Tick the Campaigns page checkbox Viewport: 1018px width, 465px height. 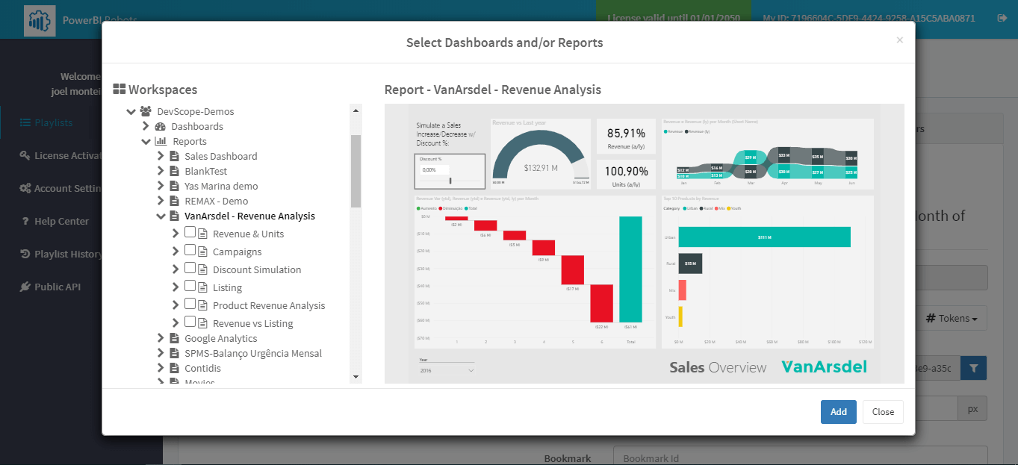(190, 251)
